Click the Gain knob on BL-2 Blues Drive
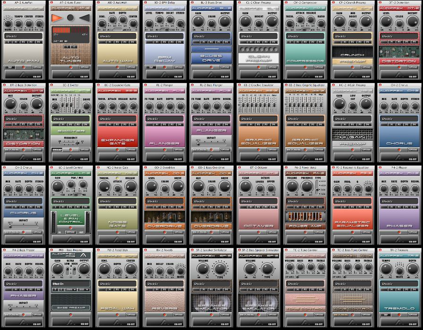 pos(198,22)
